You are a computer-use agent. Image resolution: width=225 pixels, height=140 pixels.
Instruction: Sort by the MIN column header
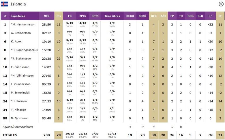point(46,16)
